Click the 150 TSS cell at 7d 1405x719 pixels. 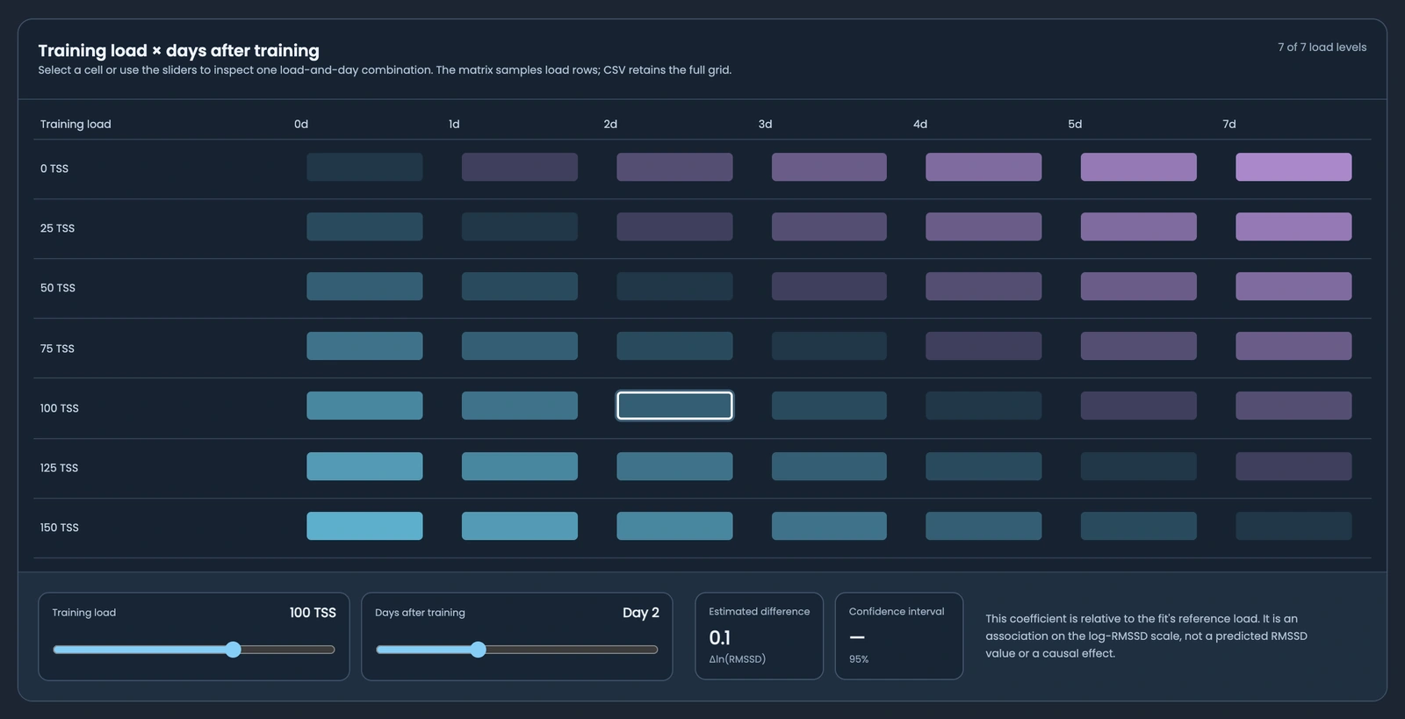[1293, 526]
